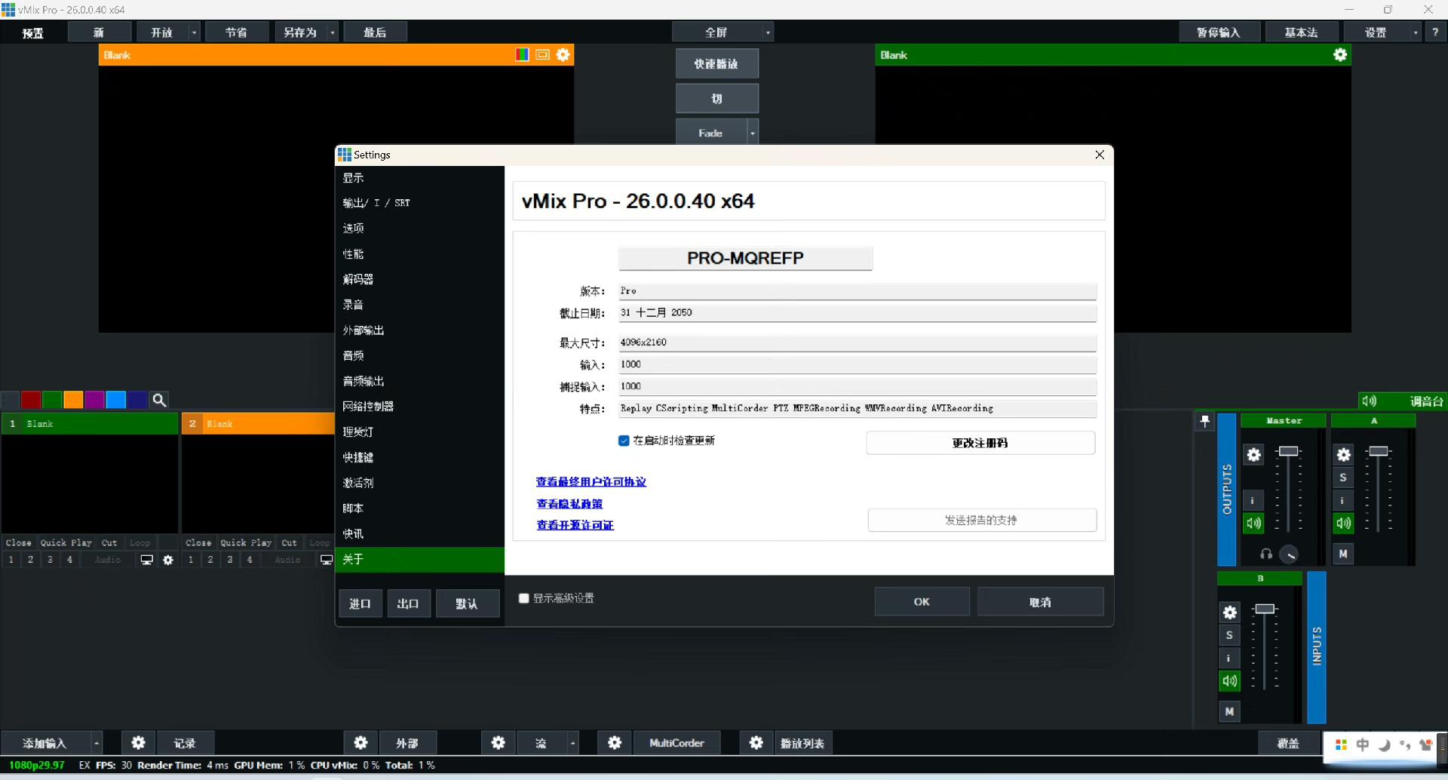Select 性能 in Settings sidebar
This screenshot has height=780, width=1448.
point(419,254)
